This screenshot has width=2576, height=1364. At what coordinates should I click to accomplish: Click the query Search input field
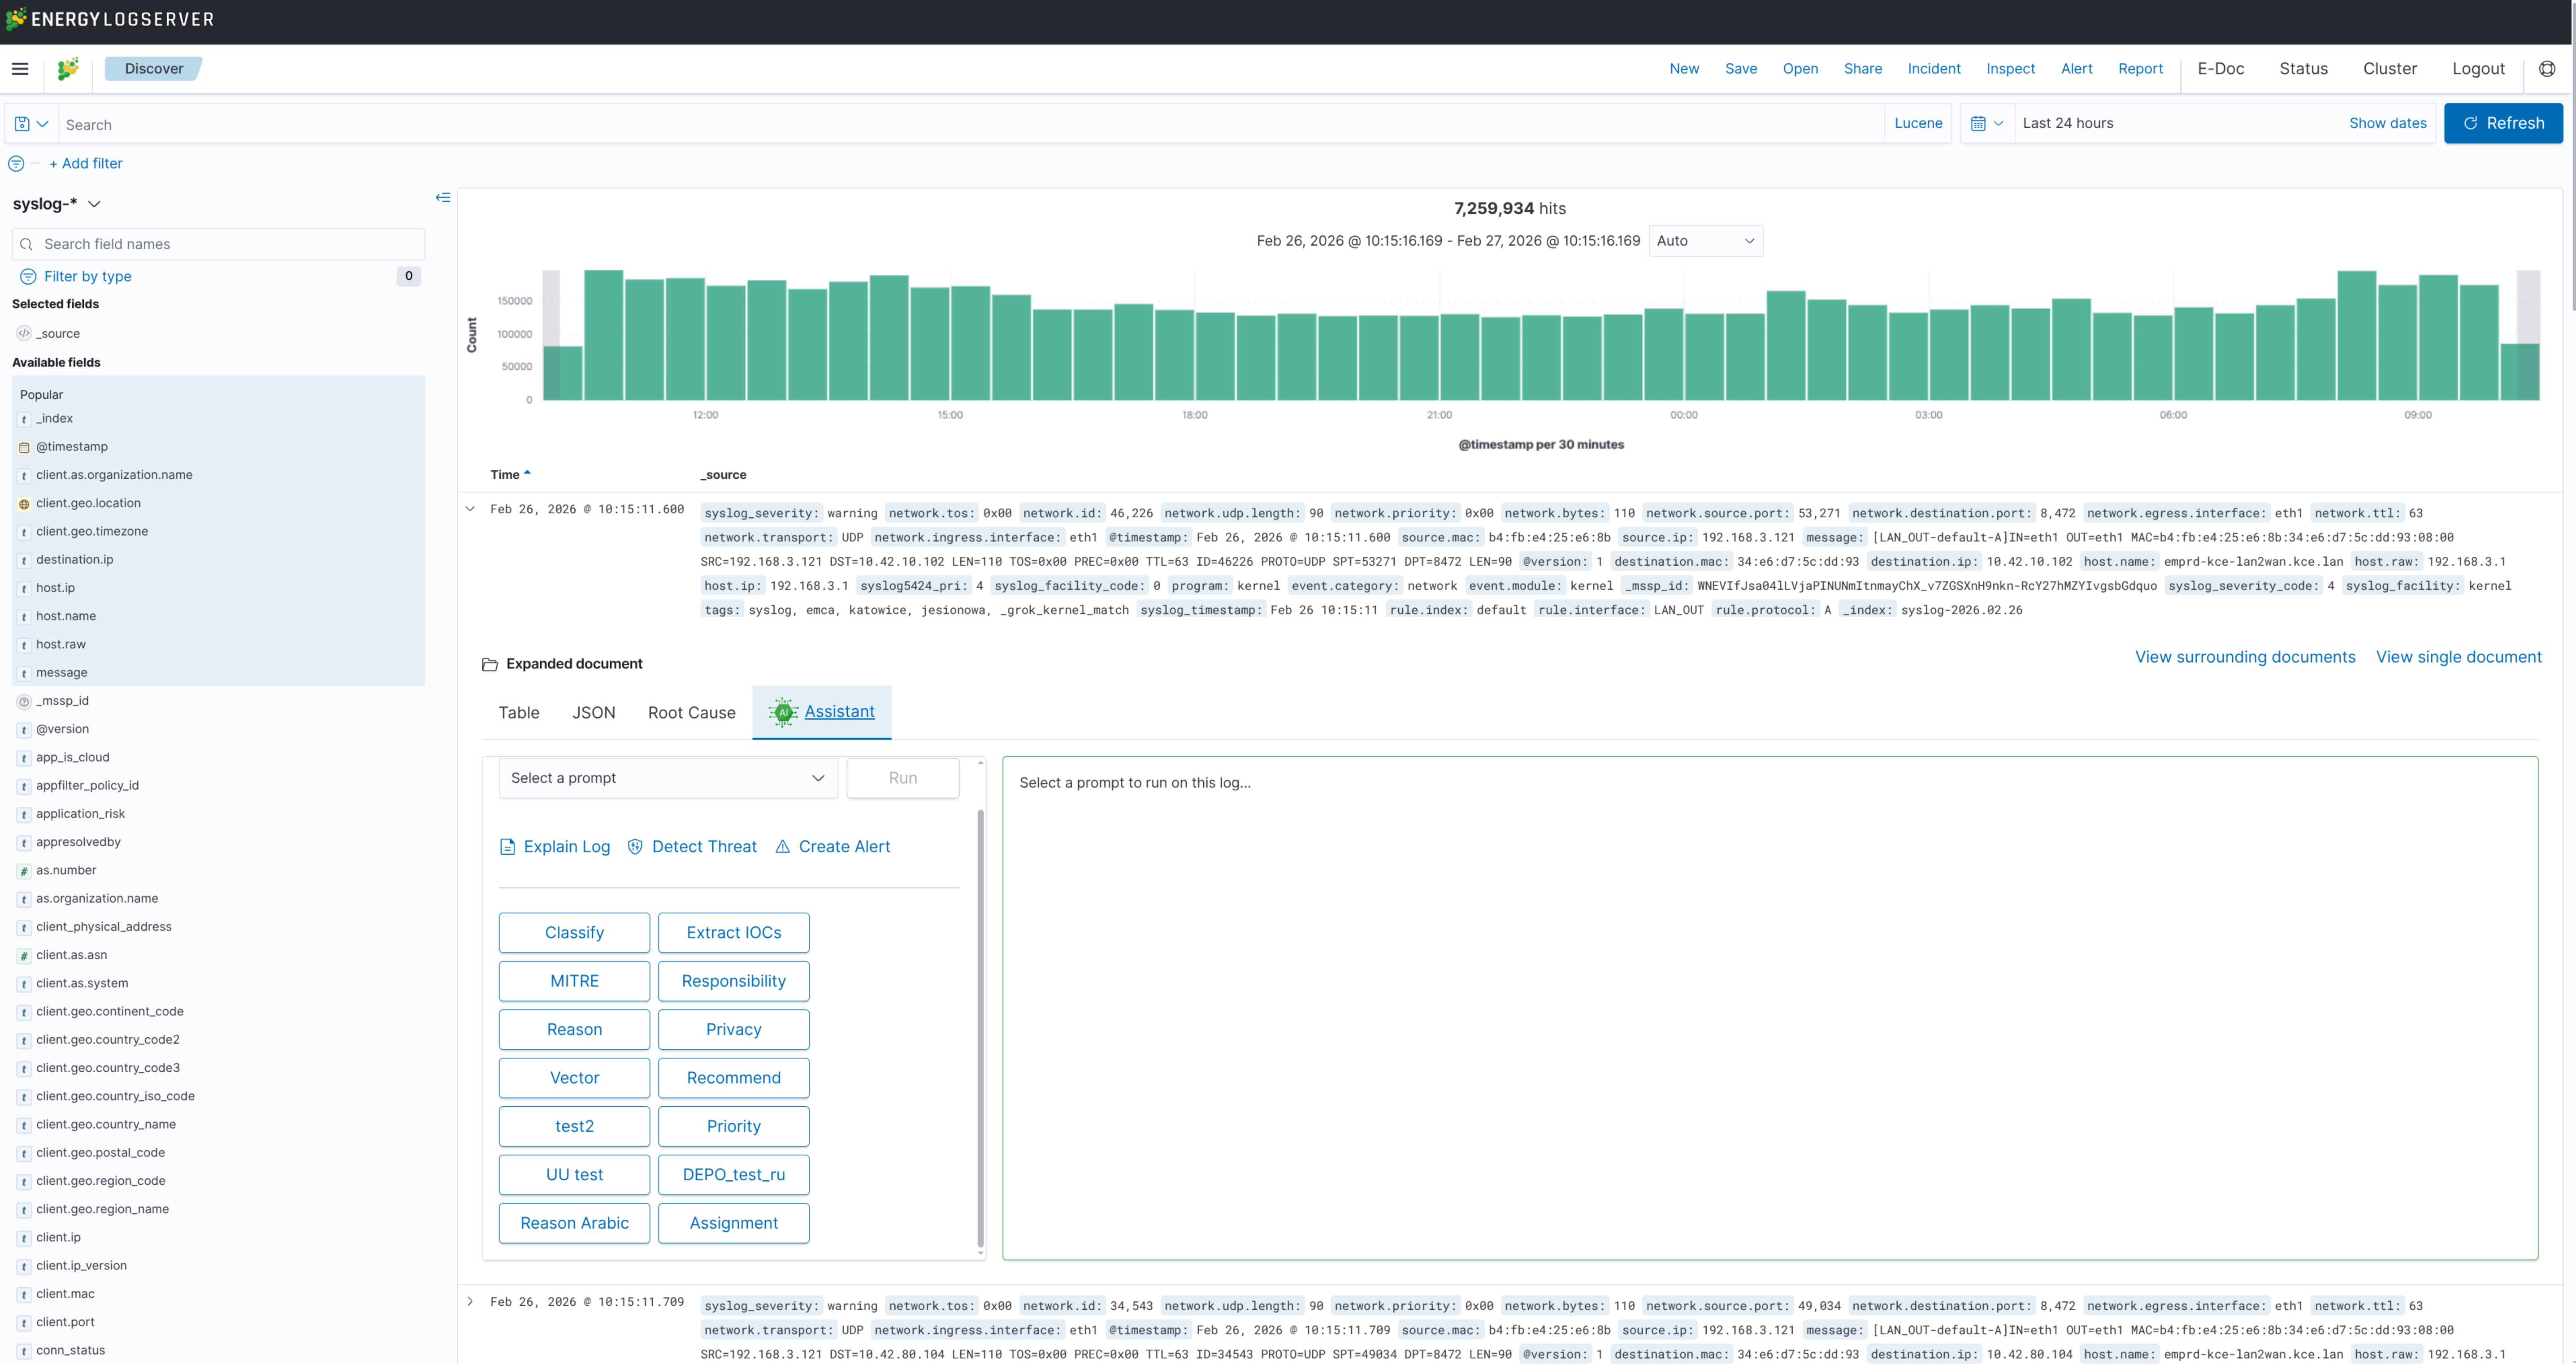[970, 125]
